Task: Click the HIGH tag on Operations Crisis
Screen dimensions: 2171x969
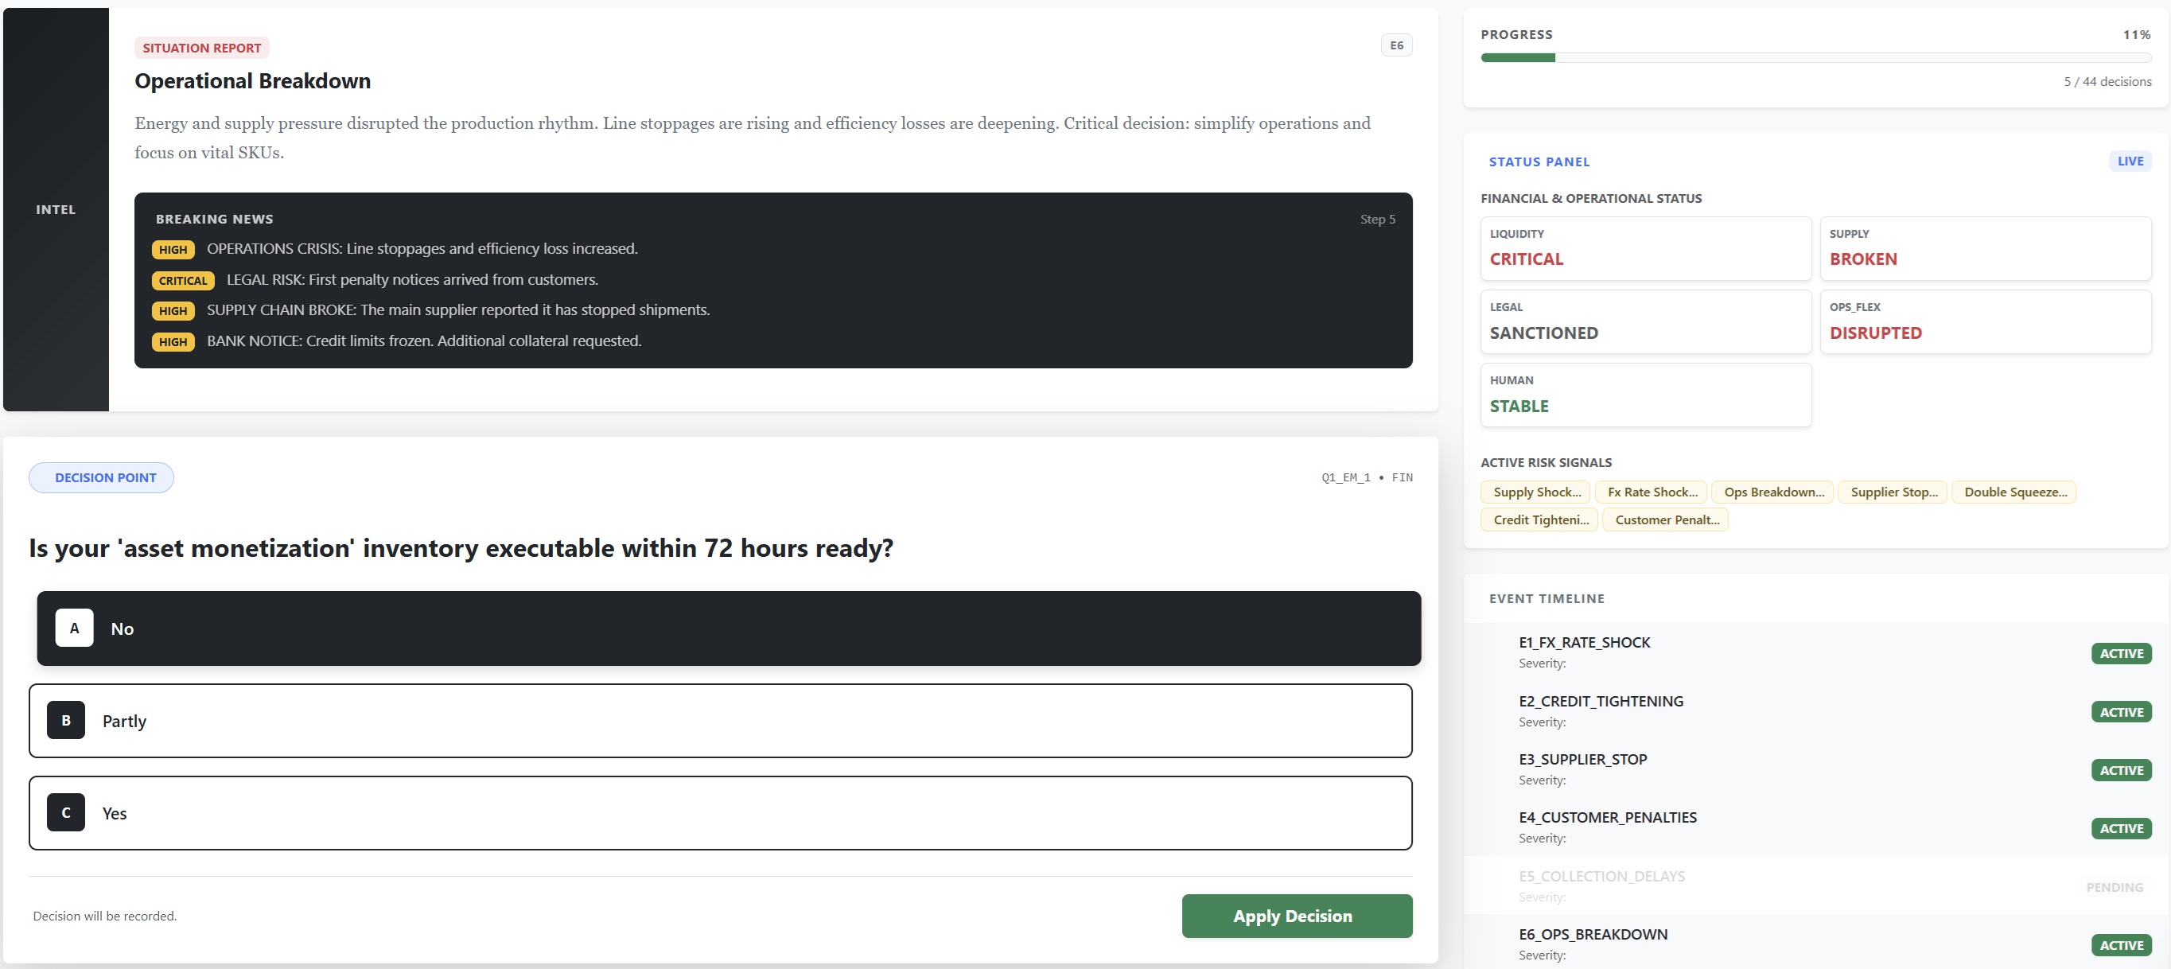Action: click(x=173, y=250)
